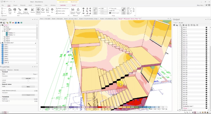Toggle the CAD snap button
The image size is (211, 114).
pos(124,11)
